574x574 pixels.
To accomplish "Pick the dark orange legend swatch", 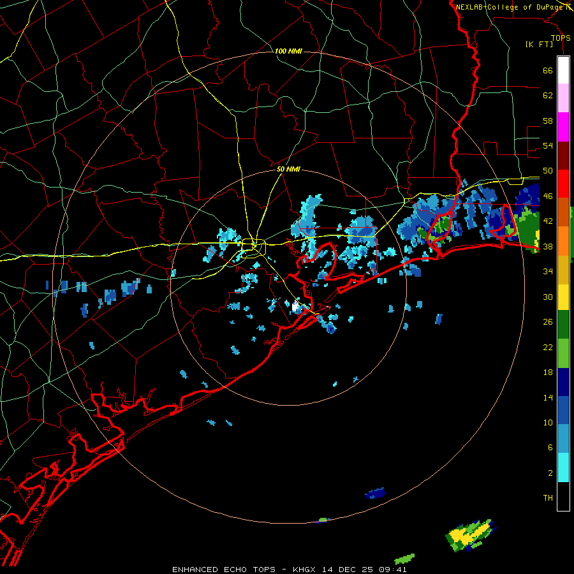I will click(x=563, y=212).
